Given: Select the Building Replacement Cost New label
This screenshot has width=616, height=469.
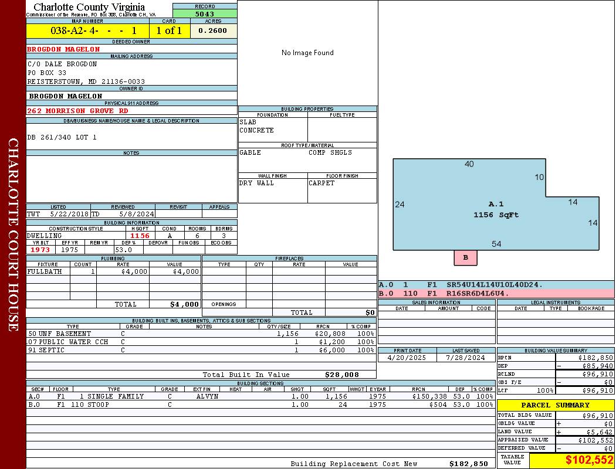Looking at the screenshot, I should point(354,464).
